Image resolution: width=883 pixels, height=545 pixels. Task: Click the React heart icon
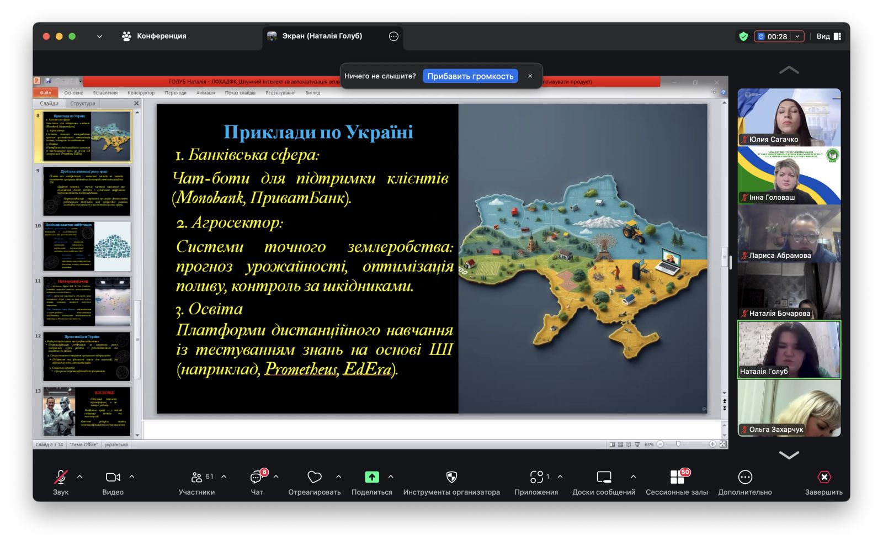click(x=315, y=477)
